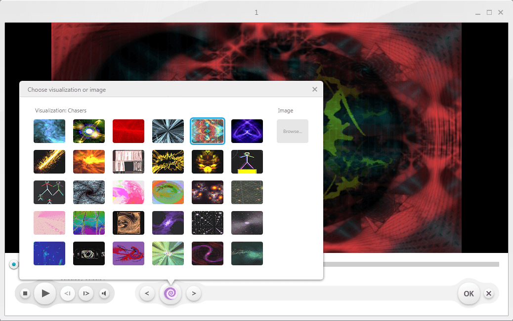Choose the purple butterfly-shaped visualization thumbnail
Screen dimensions: 513x321
click(247, 131)
